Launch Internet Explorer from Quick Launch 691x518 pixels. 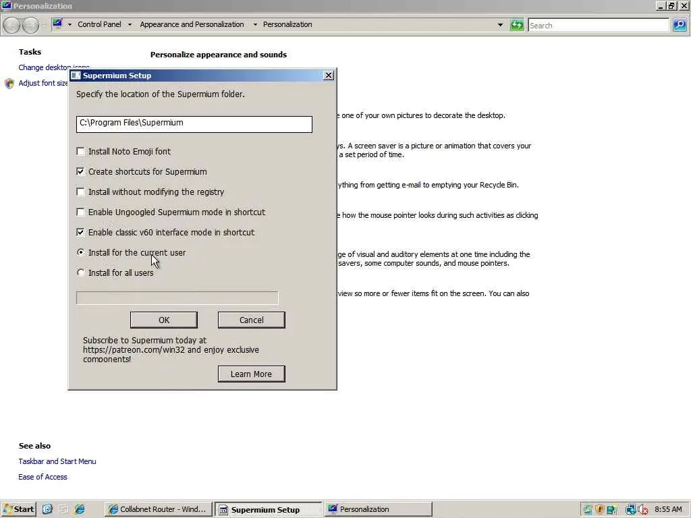[x=80, y=509]
